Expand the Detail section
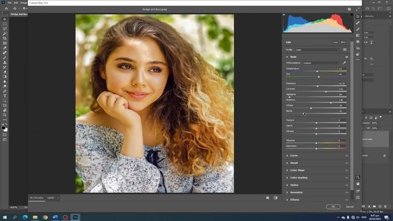Viewport: 393px width, 221px height. click(287, 163)
